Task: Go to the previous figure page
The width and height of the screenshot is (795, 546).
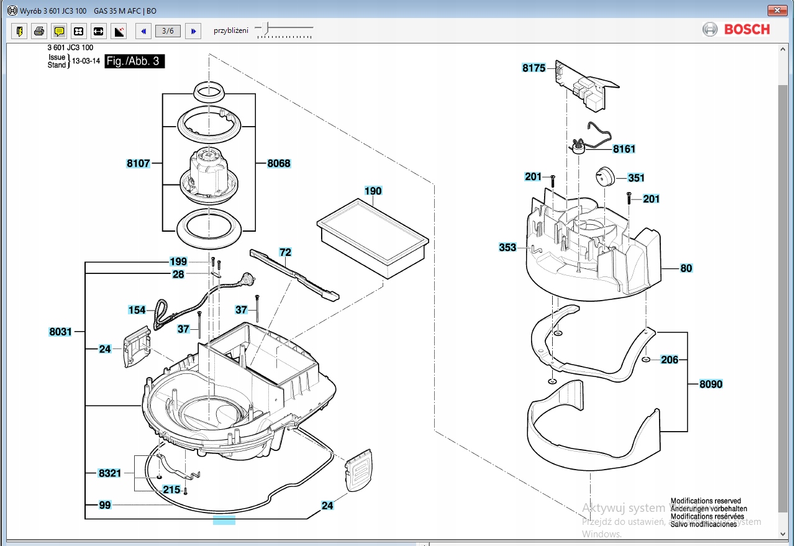Action: 144,31
